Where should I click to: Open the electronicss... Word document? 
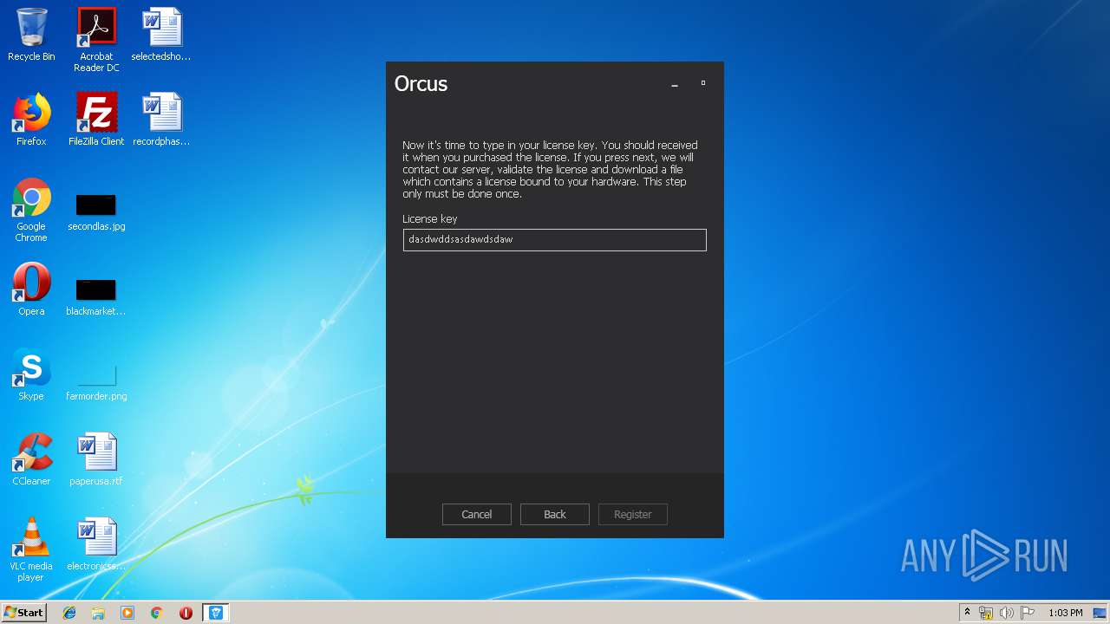[96, 544]
